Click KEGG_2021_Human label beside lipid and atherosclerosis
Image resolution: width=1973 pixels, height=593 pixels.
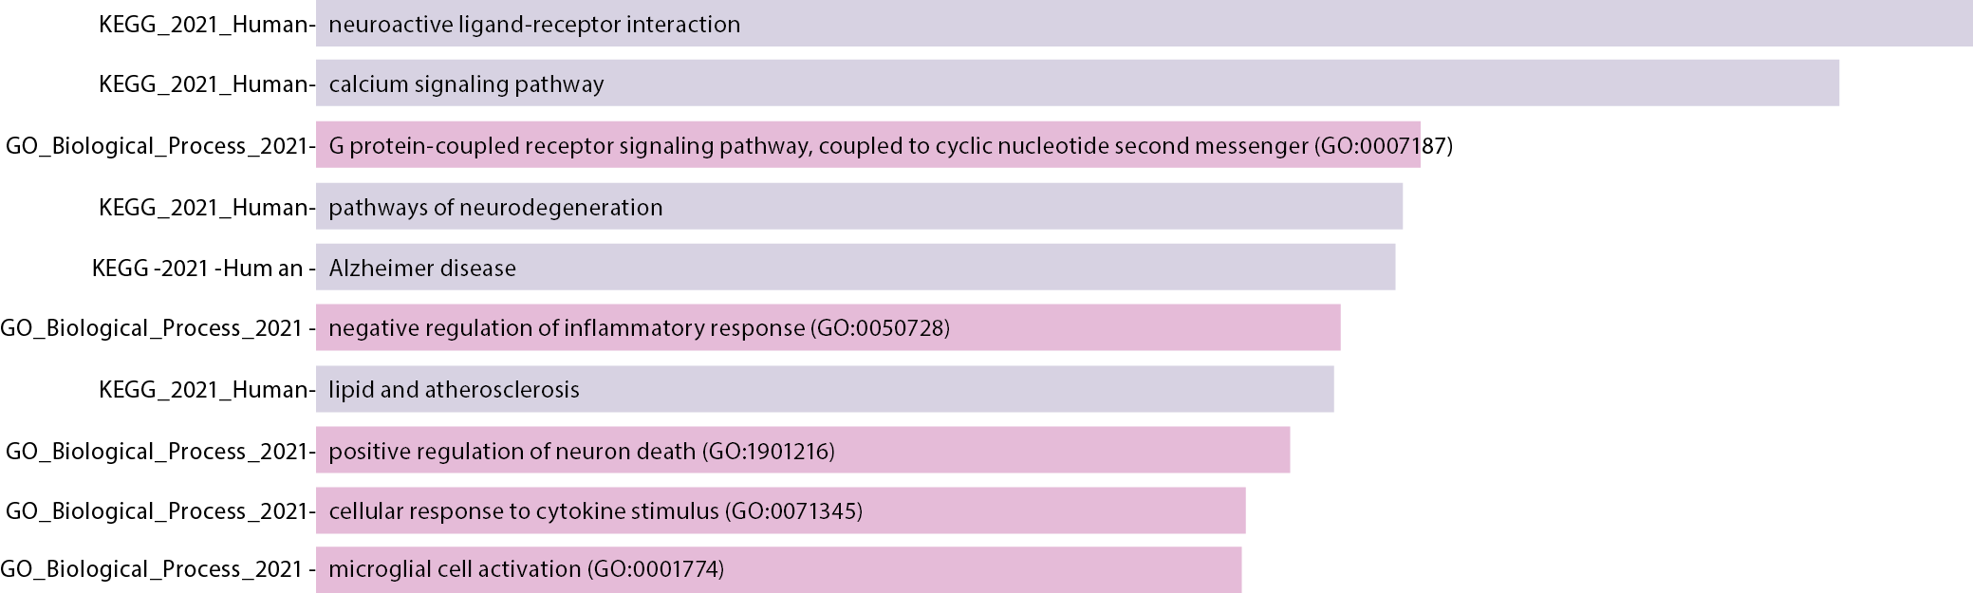coord(203,390)
